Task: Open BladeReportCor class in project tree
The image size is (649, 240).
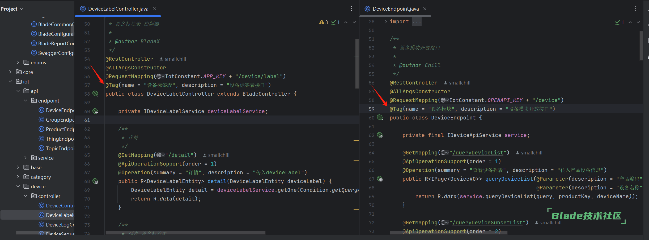Action: [53, 43]
